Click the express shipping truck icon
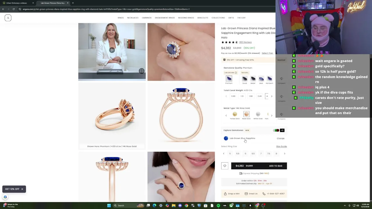 pos(241,173)
